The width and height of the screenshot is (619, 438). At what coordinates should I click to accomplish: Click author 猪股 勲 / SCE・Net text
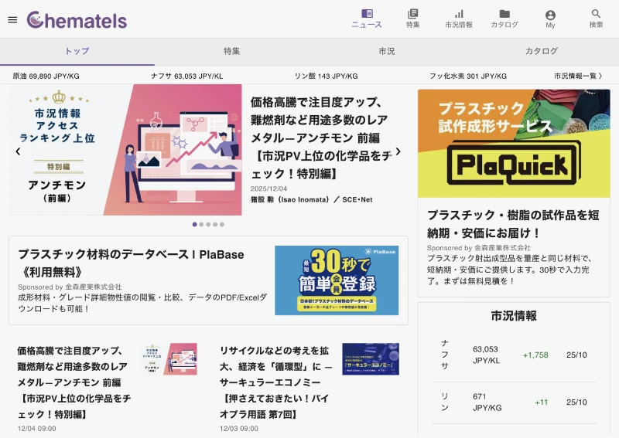[312, 200]
